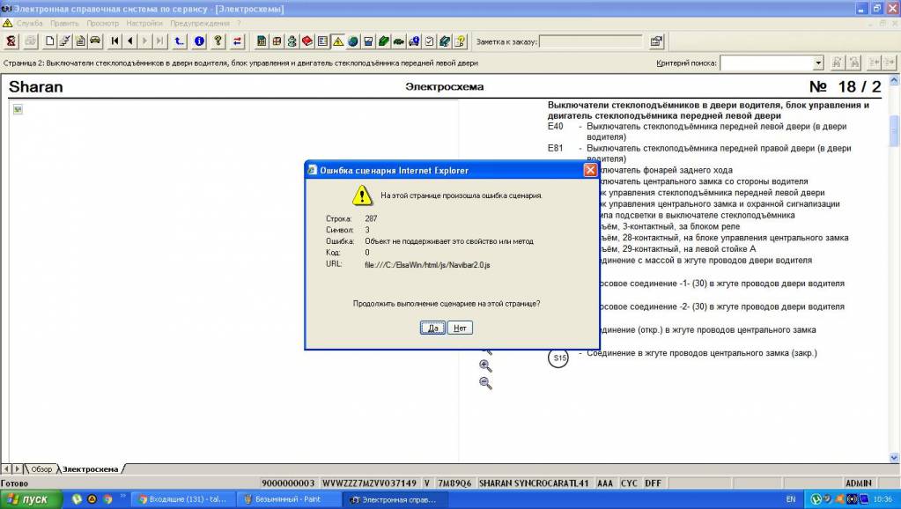Click the globe icon in the toolbar
Image resolution: width=901 pixels, height=509 pixels.
tap(352, 41)
